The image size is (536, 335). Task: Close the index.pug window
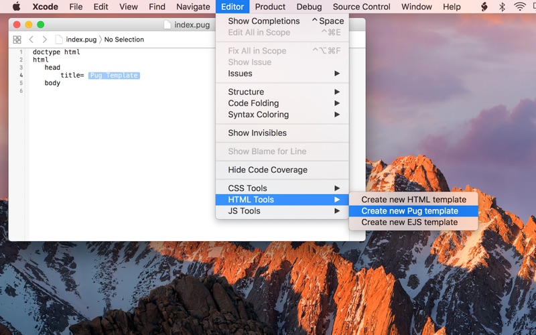17,25
